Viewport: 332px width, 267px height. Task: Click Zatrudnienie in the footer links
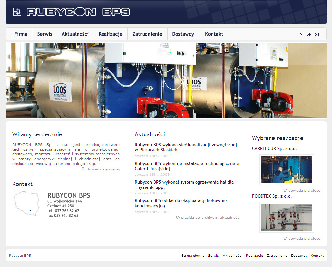[277, 255]
